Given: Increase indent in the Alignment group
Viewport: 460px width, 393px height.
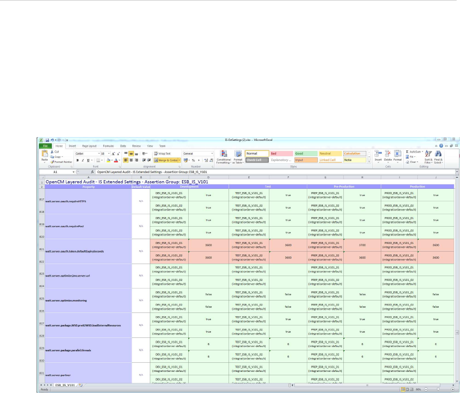Looking at the screenshot, I should click(149, 160).
